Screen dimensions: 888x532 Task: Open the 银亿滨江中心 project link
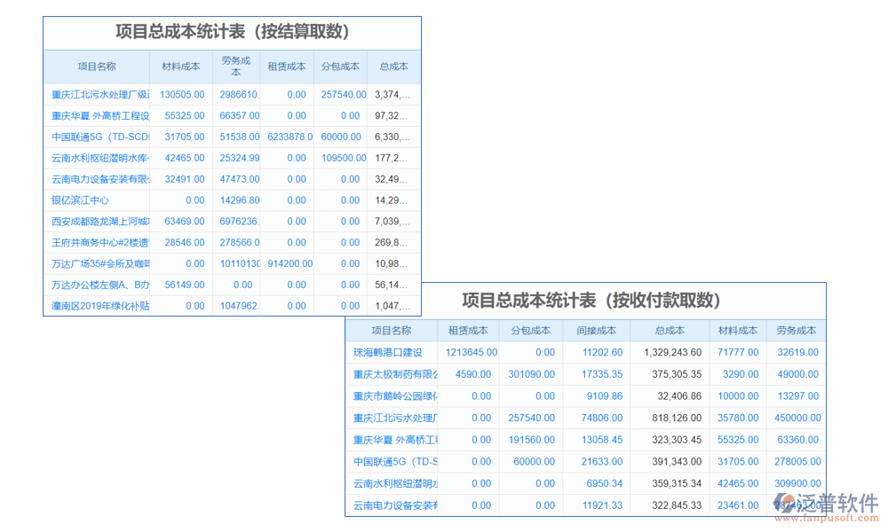(x=81, y=200)
